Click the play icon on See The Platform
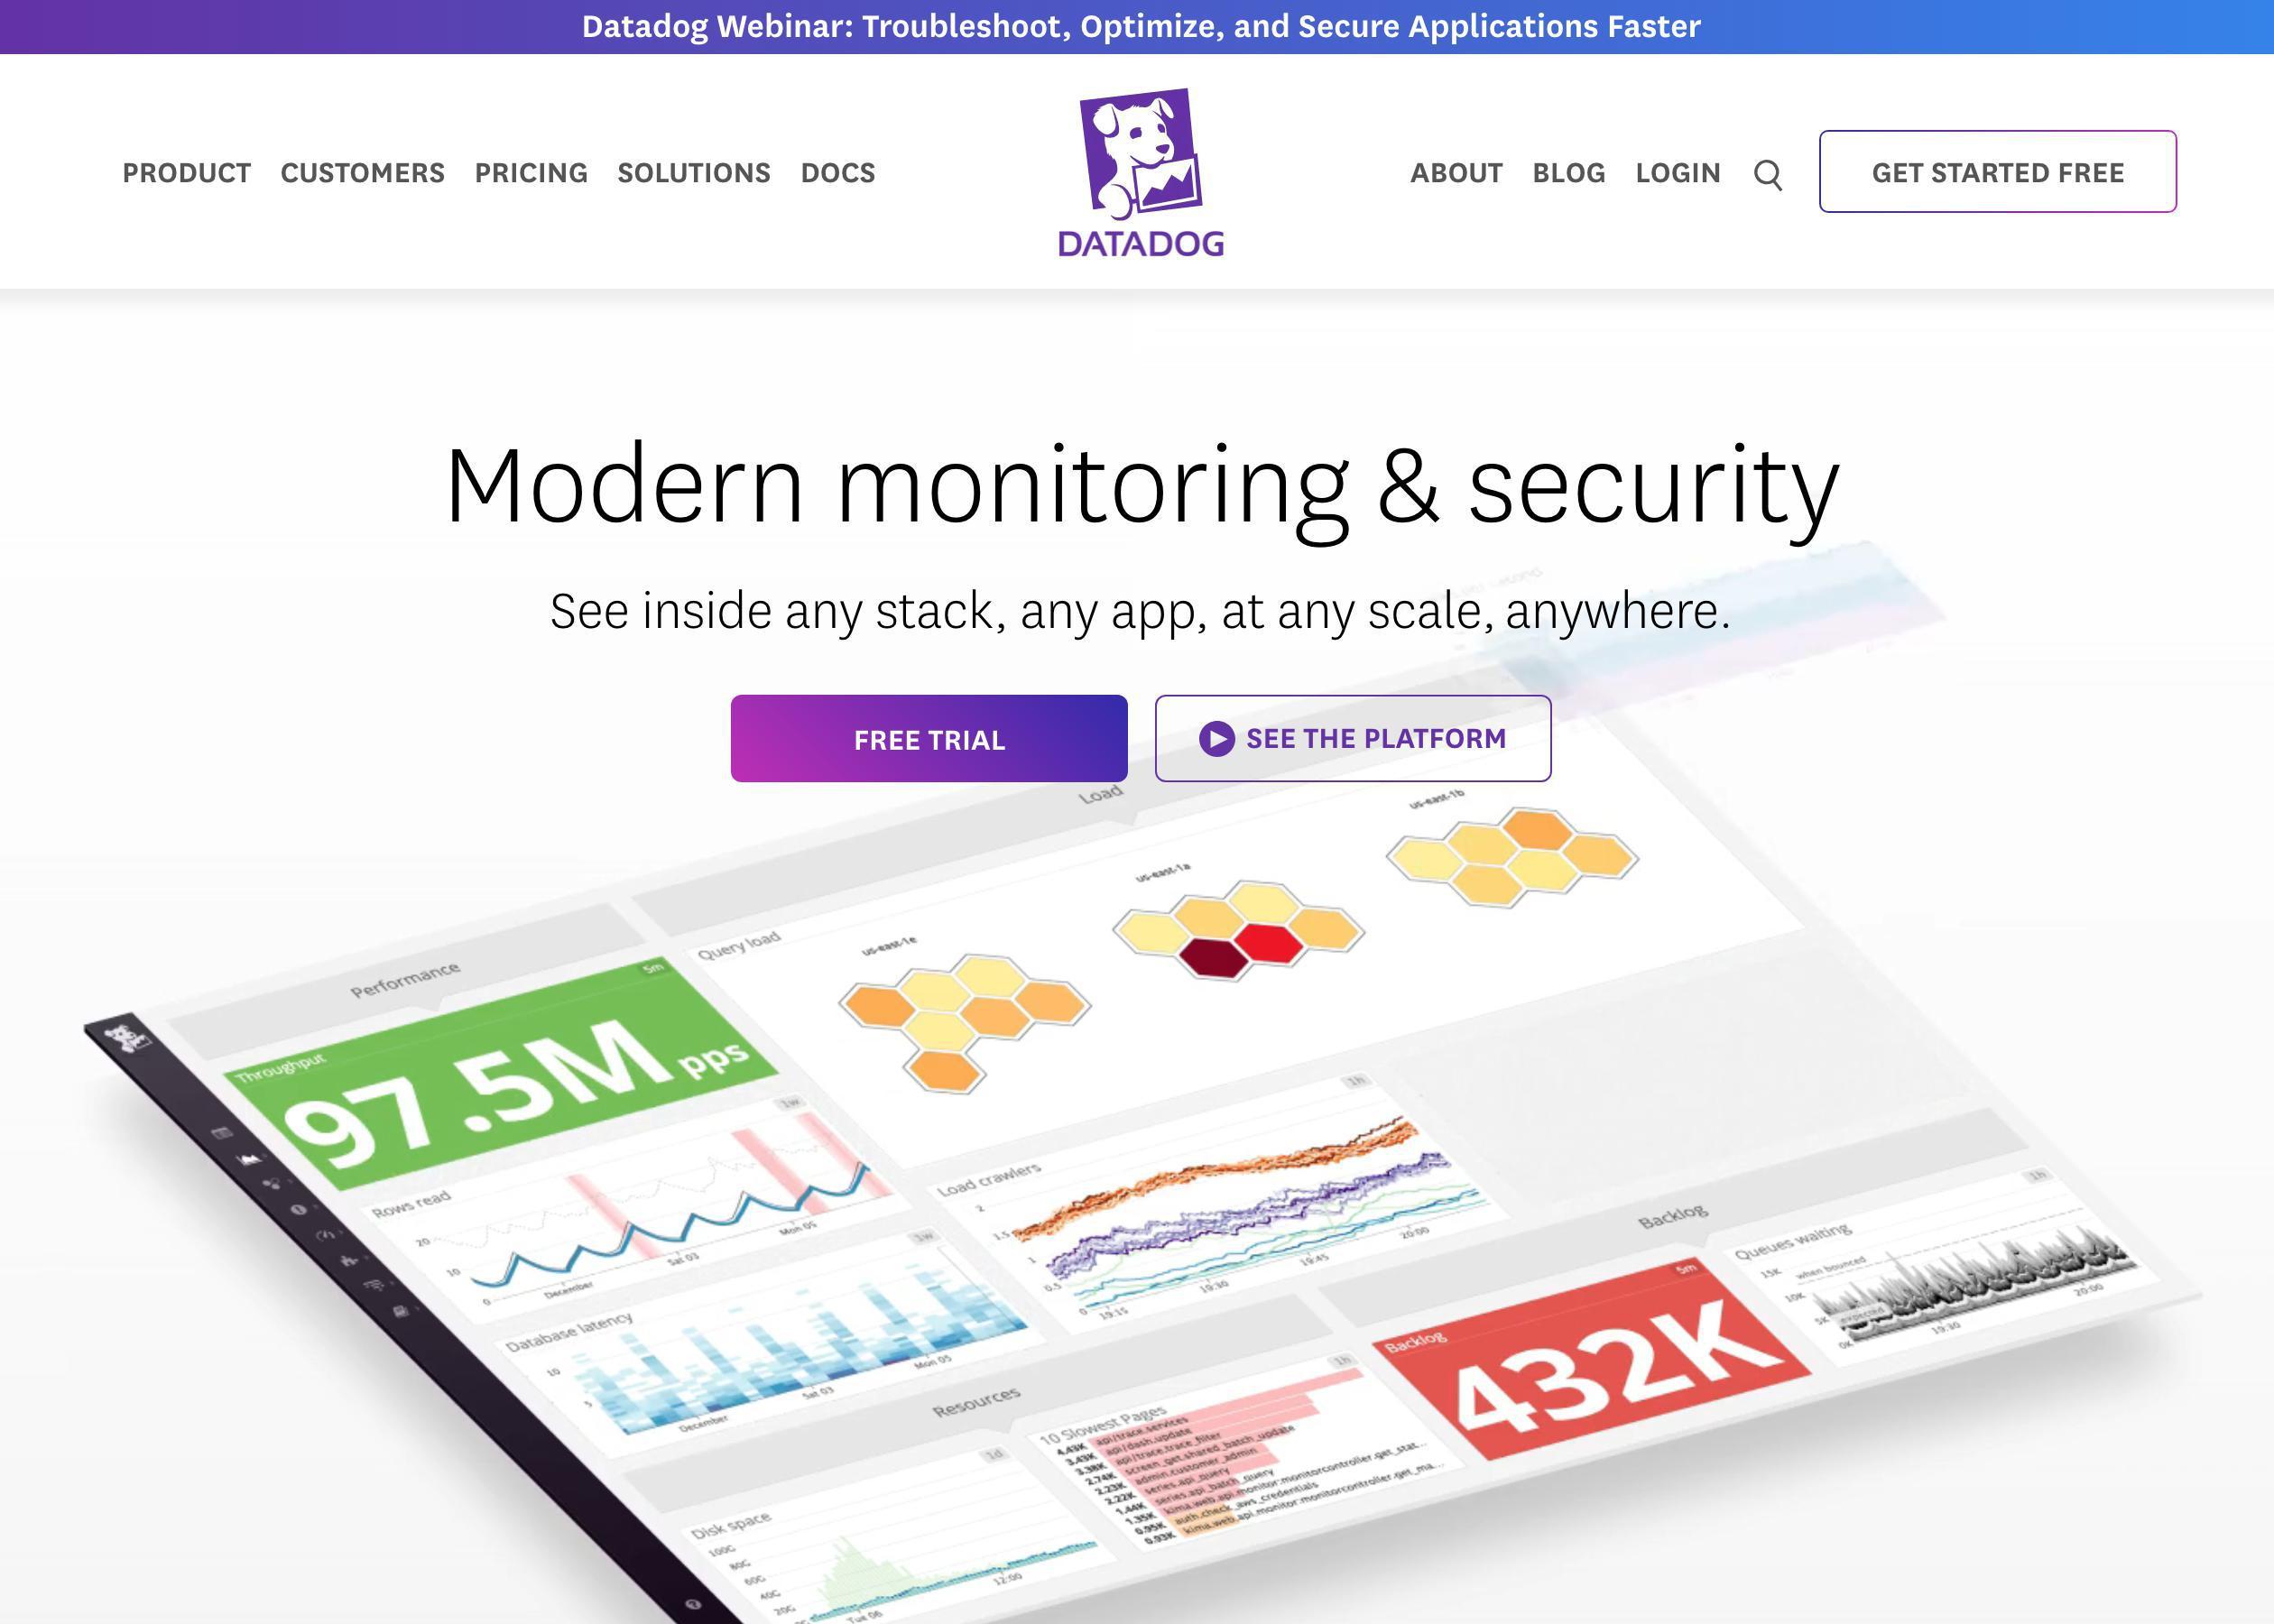 click(x=1216, y=738)
